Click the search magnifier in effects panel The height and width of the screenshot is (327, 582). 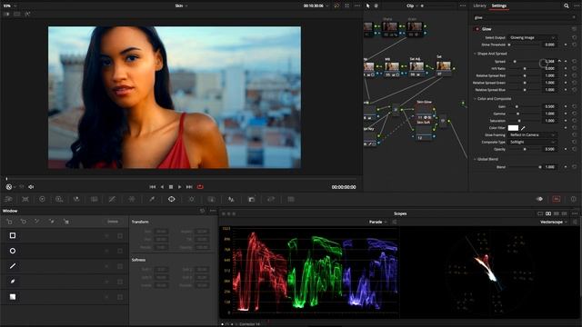(x=566, y=6)
